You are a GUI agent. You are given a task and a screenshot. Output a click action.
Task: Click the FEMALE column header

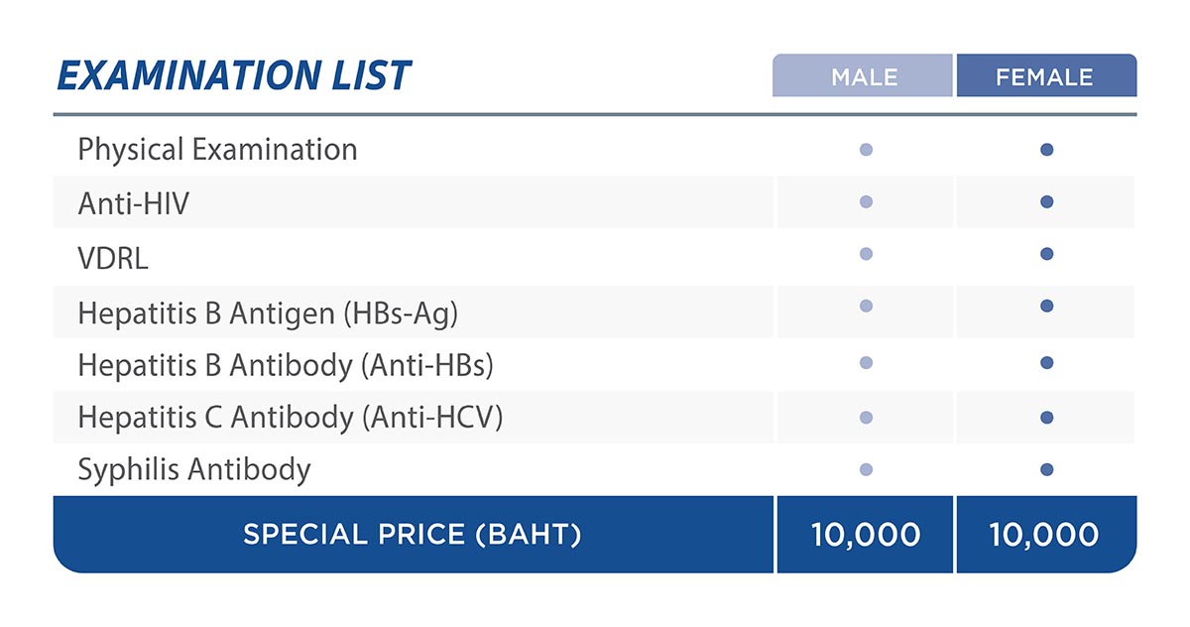click(x=1045, y=76)
